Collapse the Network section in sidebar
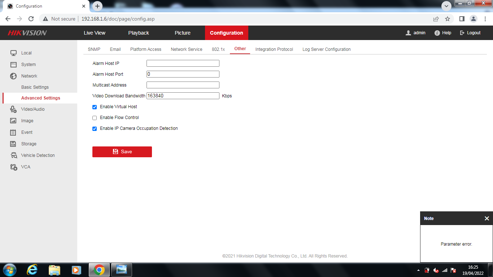The height and width of the screenshot is (277, 493). pos(29,76)
